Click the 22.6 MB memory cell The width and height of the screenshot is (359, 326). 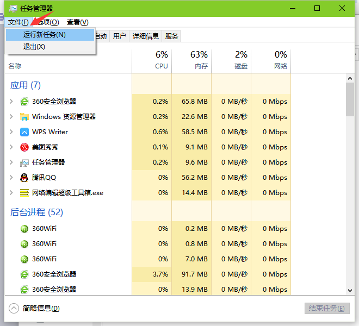[191, 117]
